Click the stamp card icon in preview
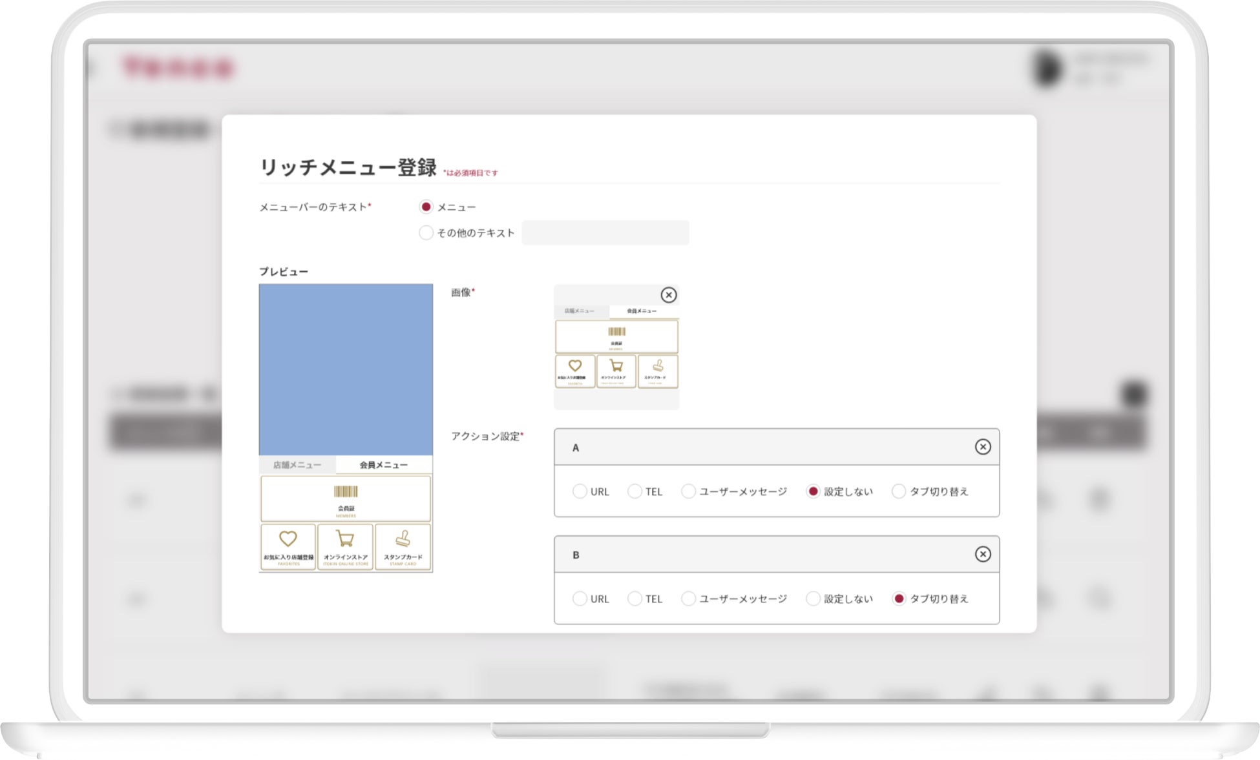 pos(403,539)
